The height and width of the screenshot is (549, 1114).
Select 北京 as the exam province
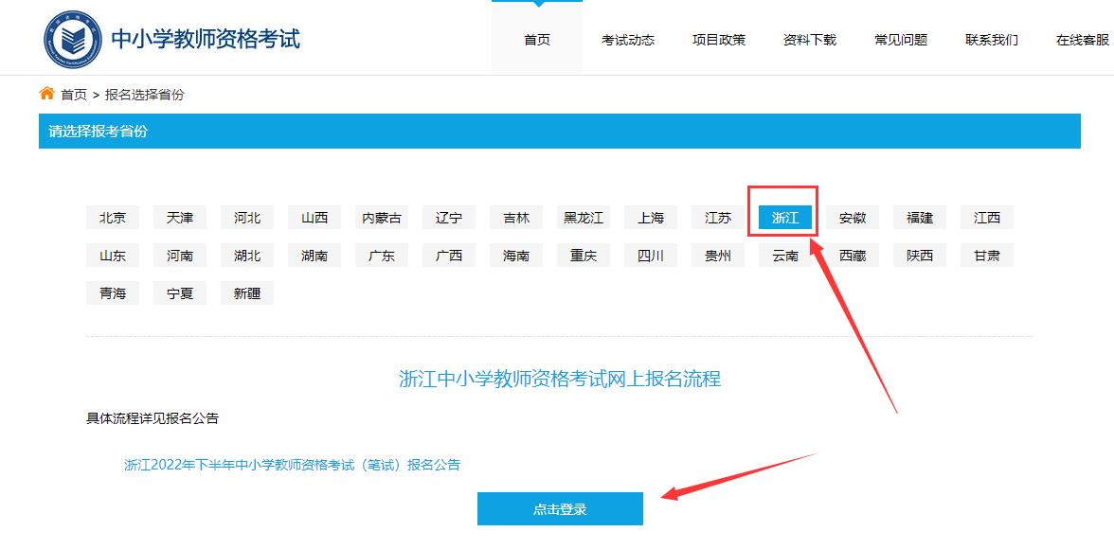(x=112, y=217)
